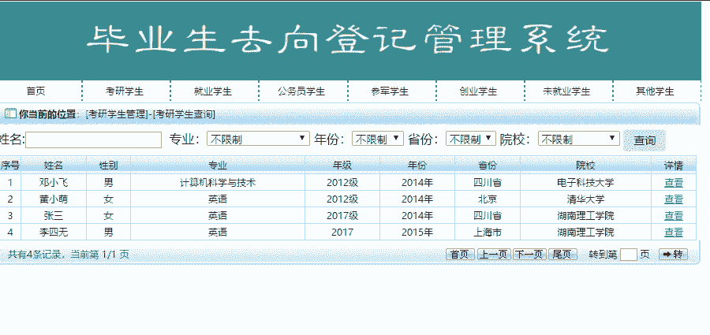710x335 pixels.
Task: Select the 参军学生 menu item
Action: (390, 91)
